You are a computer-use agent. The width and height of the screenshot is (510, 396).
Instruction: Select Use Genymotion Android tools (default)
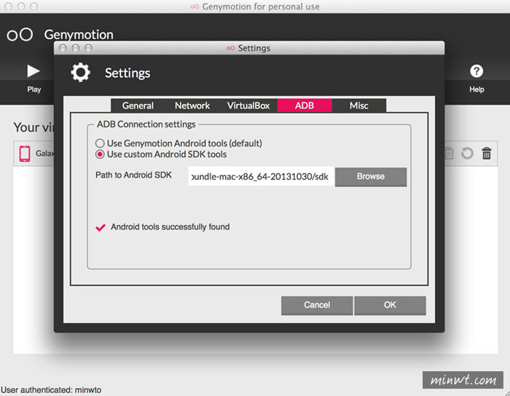tap(178, 143)
